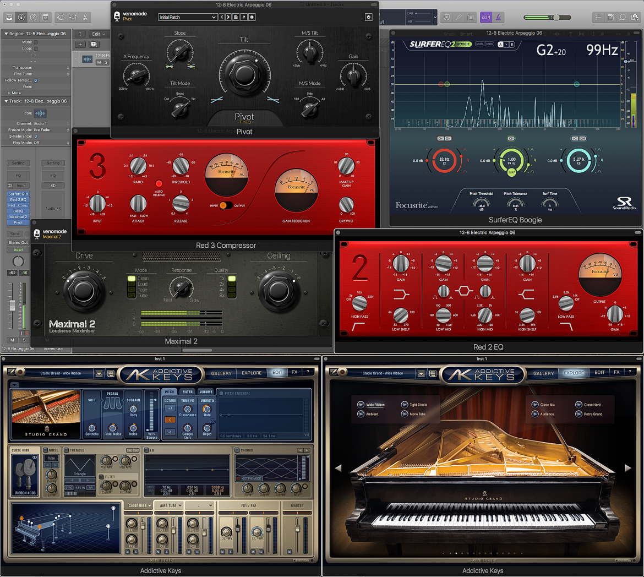
Task: Click the channel strip volume fader
Action: [x=12, y=305]
